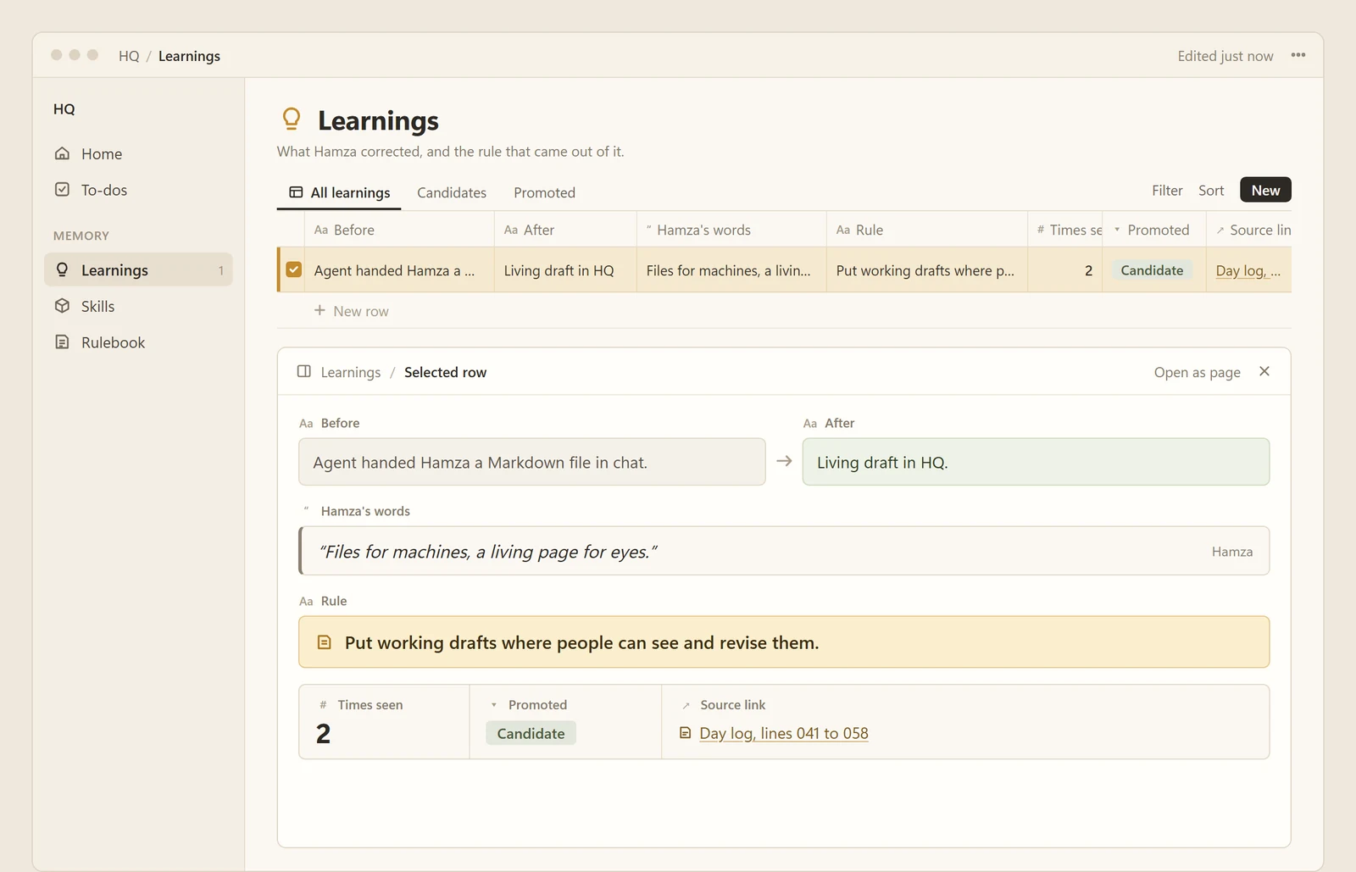Open the three-dot more options menu
The image size is (1356, 872).
click(1298, 56)
